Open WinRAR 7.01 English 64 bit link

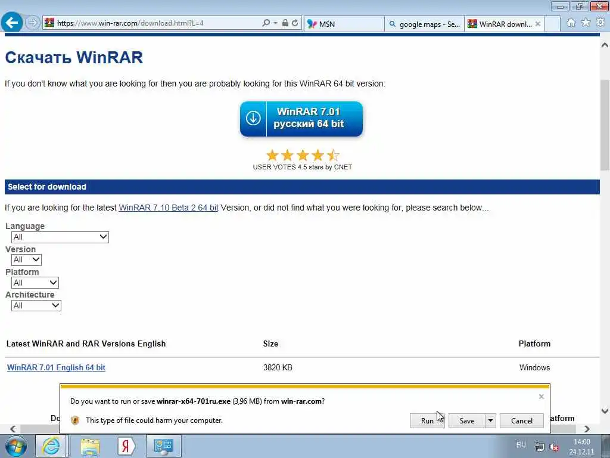point(56,367)
